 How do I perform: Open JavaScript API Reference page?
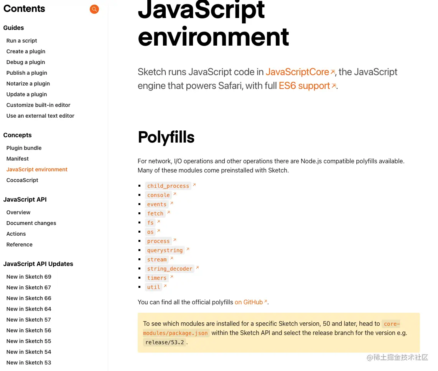point(20,245)
